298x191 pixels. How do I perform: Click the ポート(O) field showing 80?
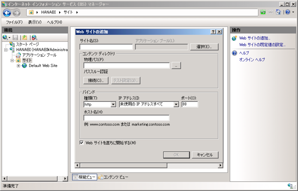point(190,104)
